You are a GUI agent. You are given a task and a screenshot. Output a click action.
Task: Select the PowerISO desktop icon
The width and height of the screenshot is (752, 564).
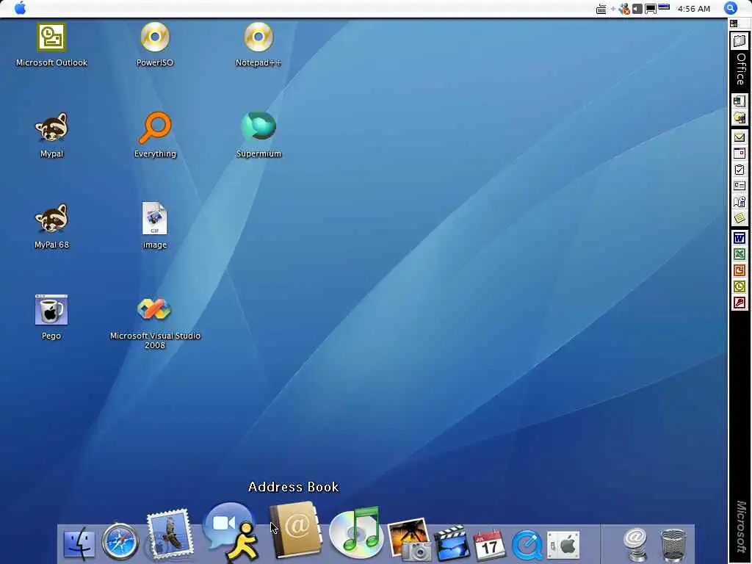tap(154, 44)
